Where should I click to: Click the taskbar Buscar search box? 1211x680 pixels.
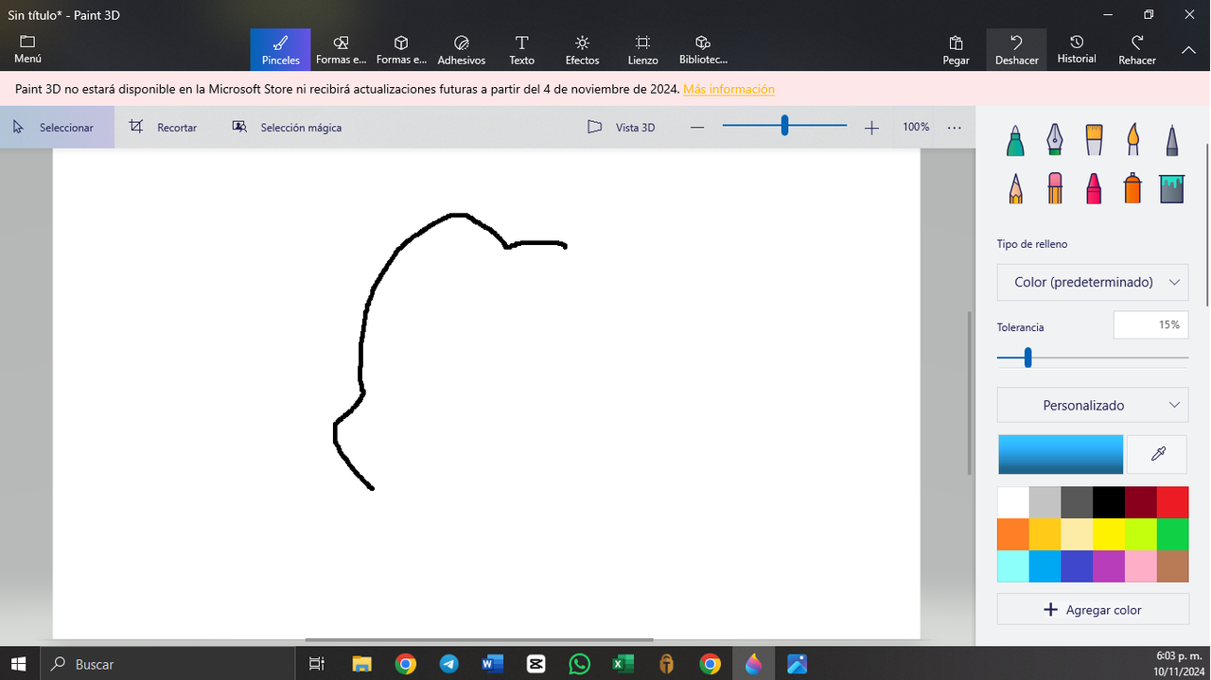pos(170,664)
